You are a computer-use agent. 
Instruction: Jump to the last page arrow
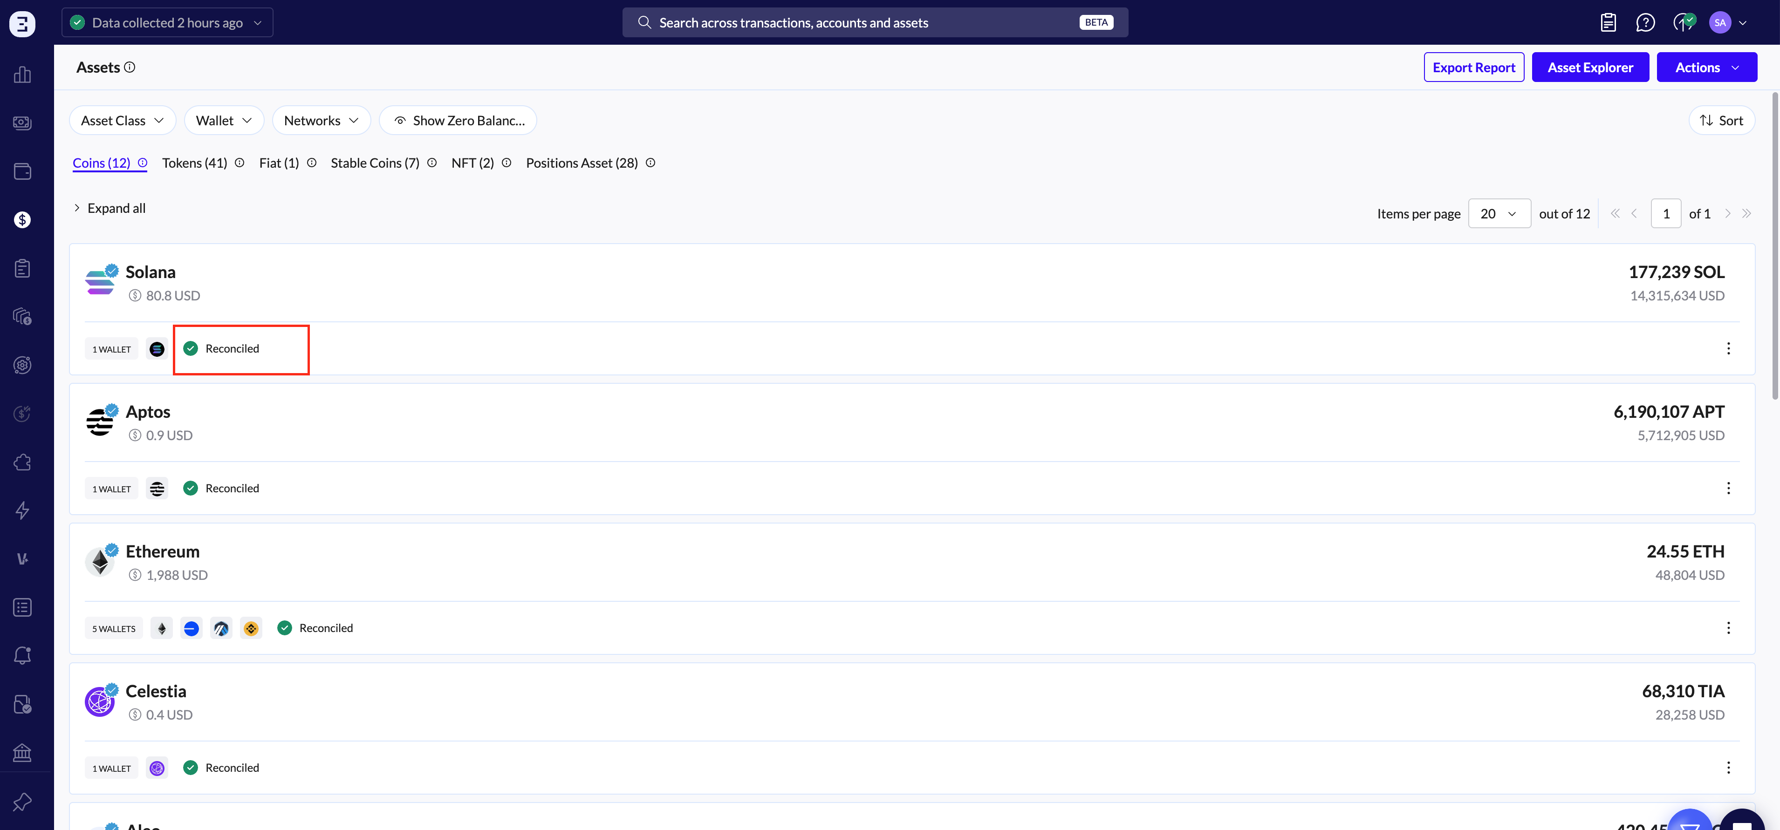pyautogui.click(x=1746, y=213)
